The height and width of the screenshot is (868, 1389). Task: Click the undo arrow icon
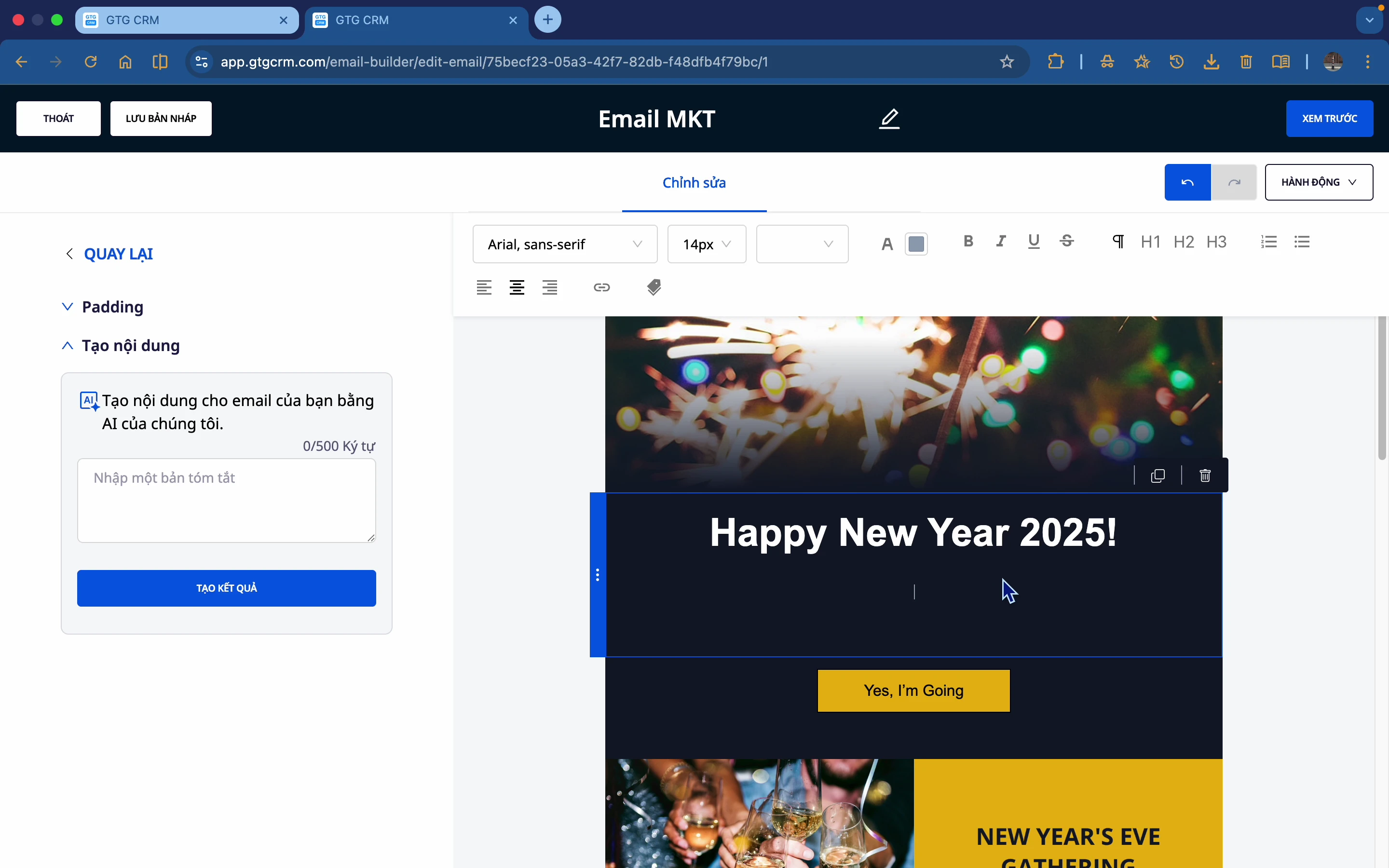1187,182
